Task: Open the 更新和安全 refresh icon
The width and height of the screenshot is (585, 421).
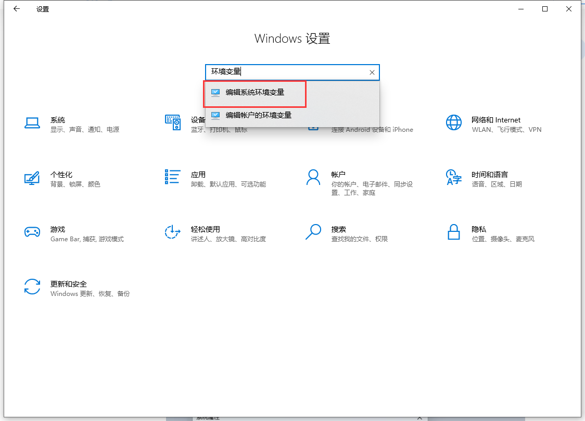Action: click(32, 287)
